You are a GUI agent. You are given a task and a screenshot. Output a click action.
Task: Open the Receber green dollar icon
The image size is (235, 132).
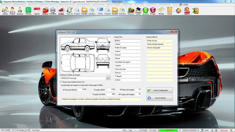coord(145,11)
